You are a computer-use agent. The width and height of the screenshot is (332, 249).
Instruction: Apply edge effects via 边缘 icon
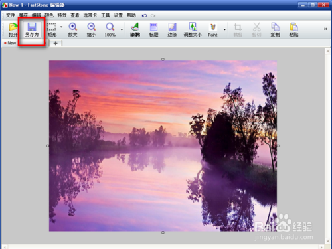point(172,30)
